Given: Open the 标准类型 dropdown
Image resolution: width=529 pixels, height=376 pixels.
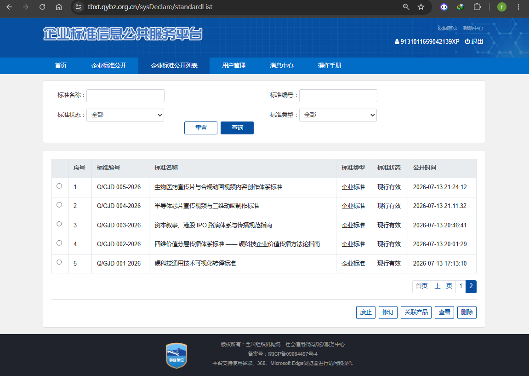Looking at the screenshot, I should [338, 115].
